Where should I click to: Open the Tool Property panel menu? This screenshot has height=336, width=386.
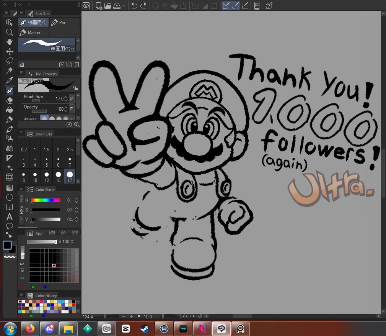point(21,73)
